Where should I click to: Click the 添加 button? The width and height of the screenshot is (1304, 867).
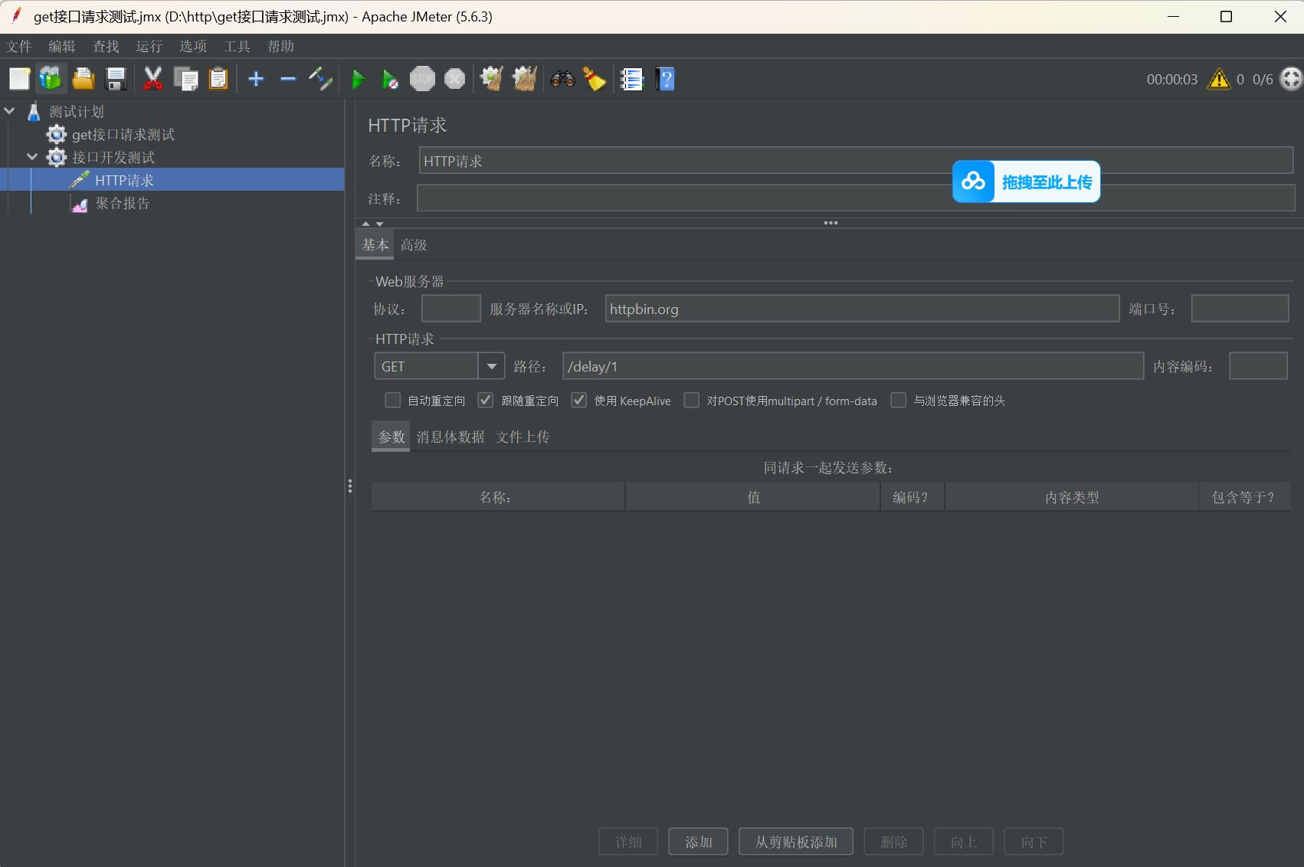(698, 842)
